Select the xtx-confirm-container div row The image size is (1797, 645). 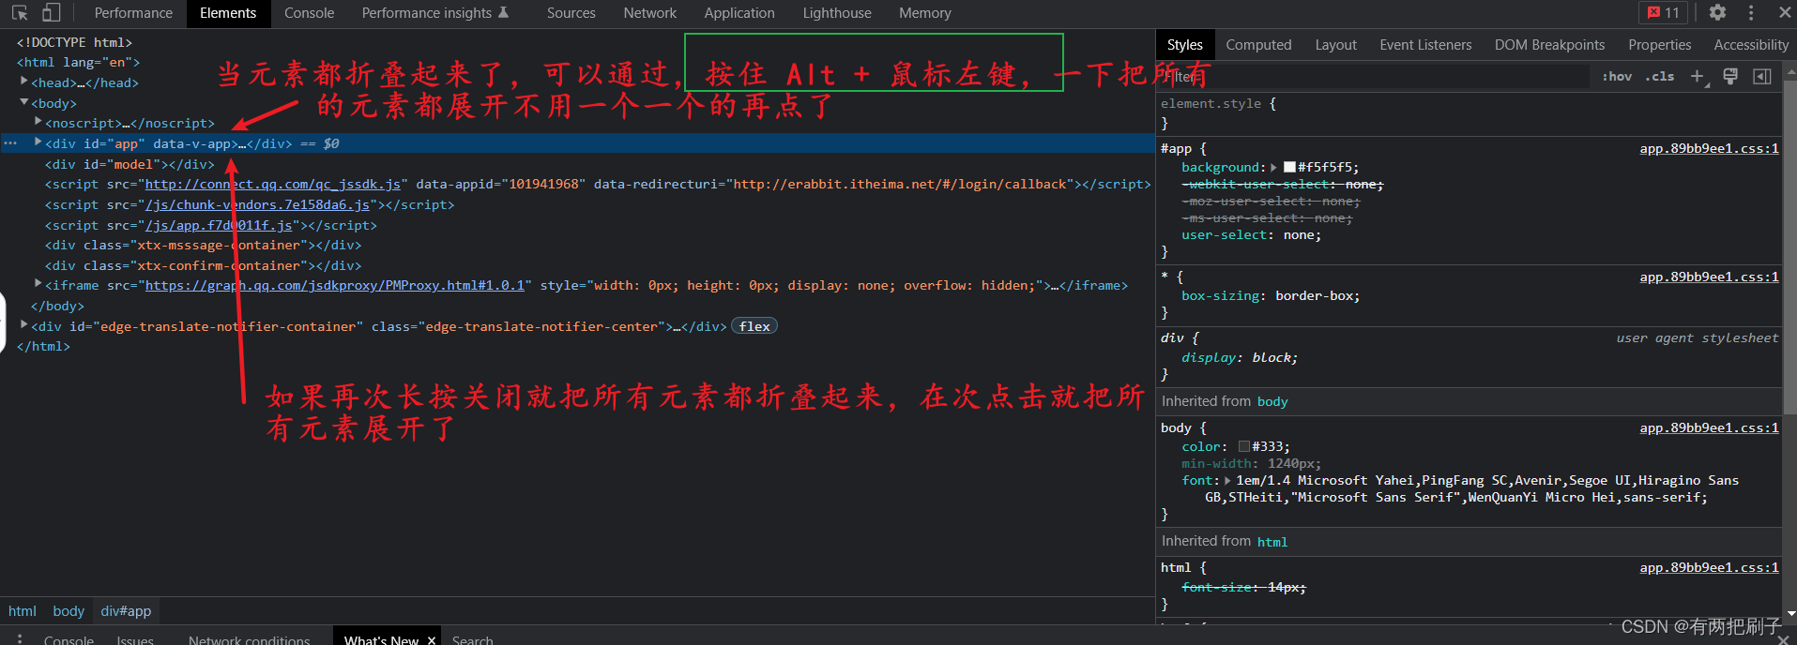[x=203, y=265]
